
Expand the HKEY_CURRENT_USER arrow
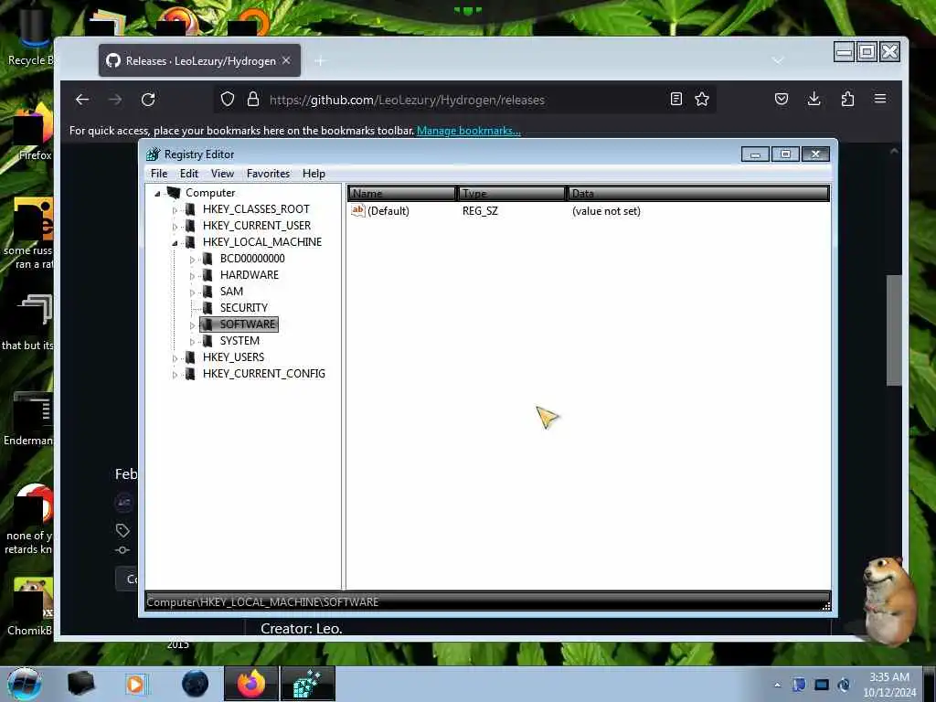(x=175, y=227)
